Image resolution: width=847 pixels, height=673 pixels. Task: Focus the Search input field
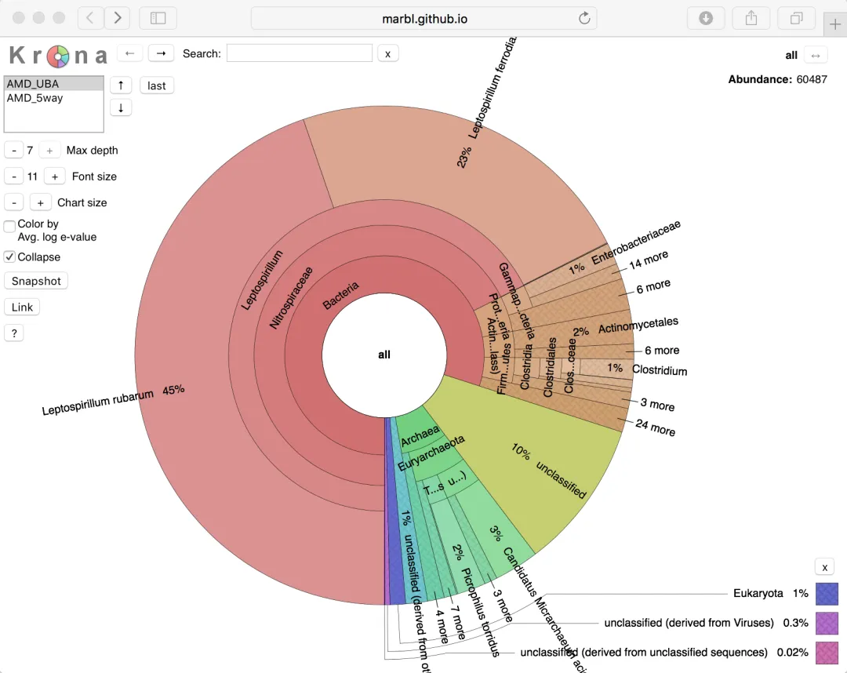click(x=300, y=53)
